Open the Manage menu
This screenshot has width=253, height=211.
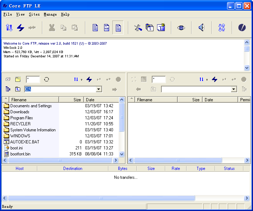(x=50, y=14)
